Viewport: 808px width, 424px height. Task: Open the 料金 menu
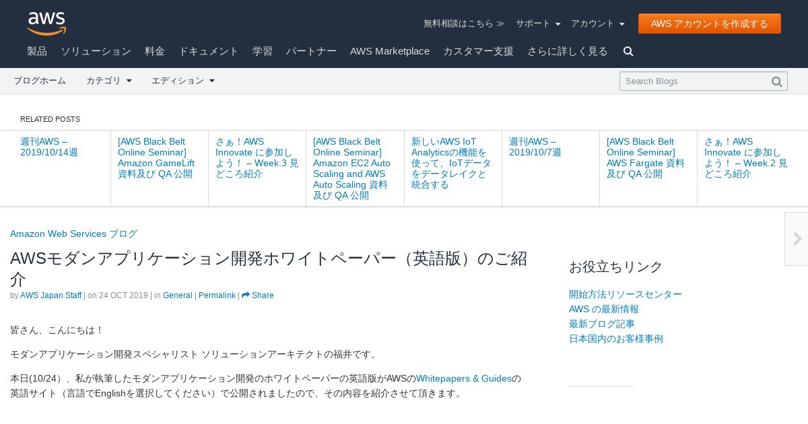(x=155, y=51)
